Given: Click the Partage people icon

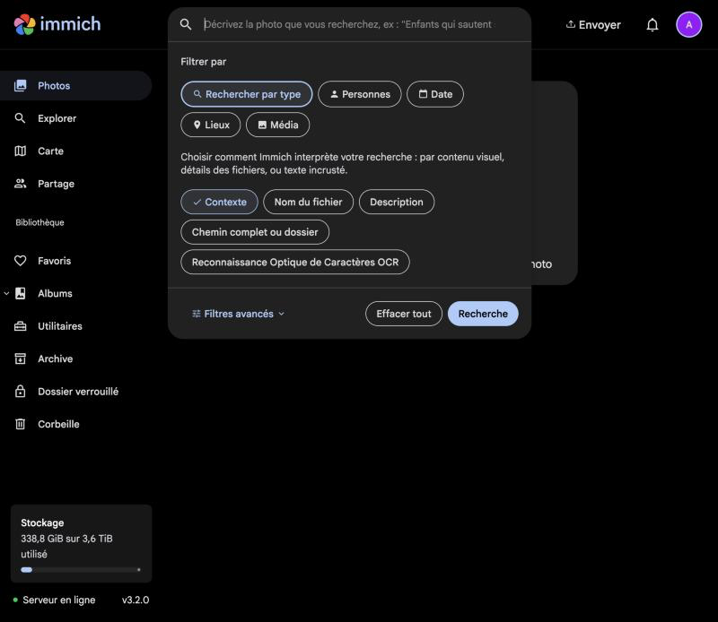Looking at the screenshot, I should 20,184.
